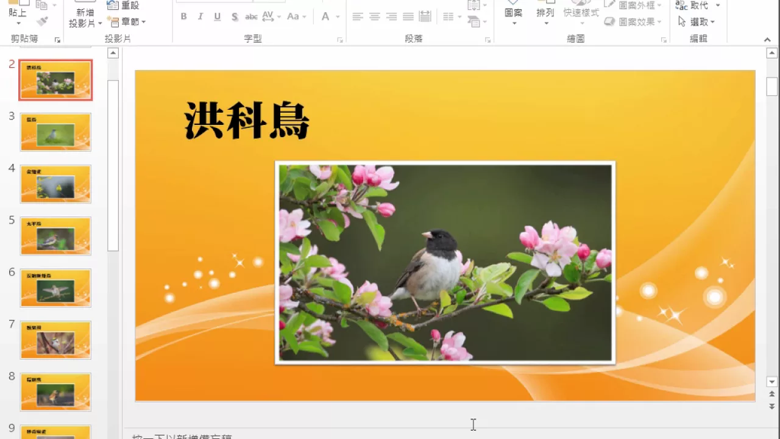The height and width of the screenshot is (439, 780).
Task: Click the convert to SmartArt icon
Action: 473,21
